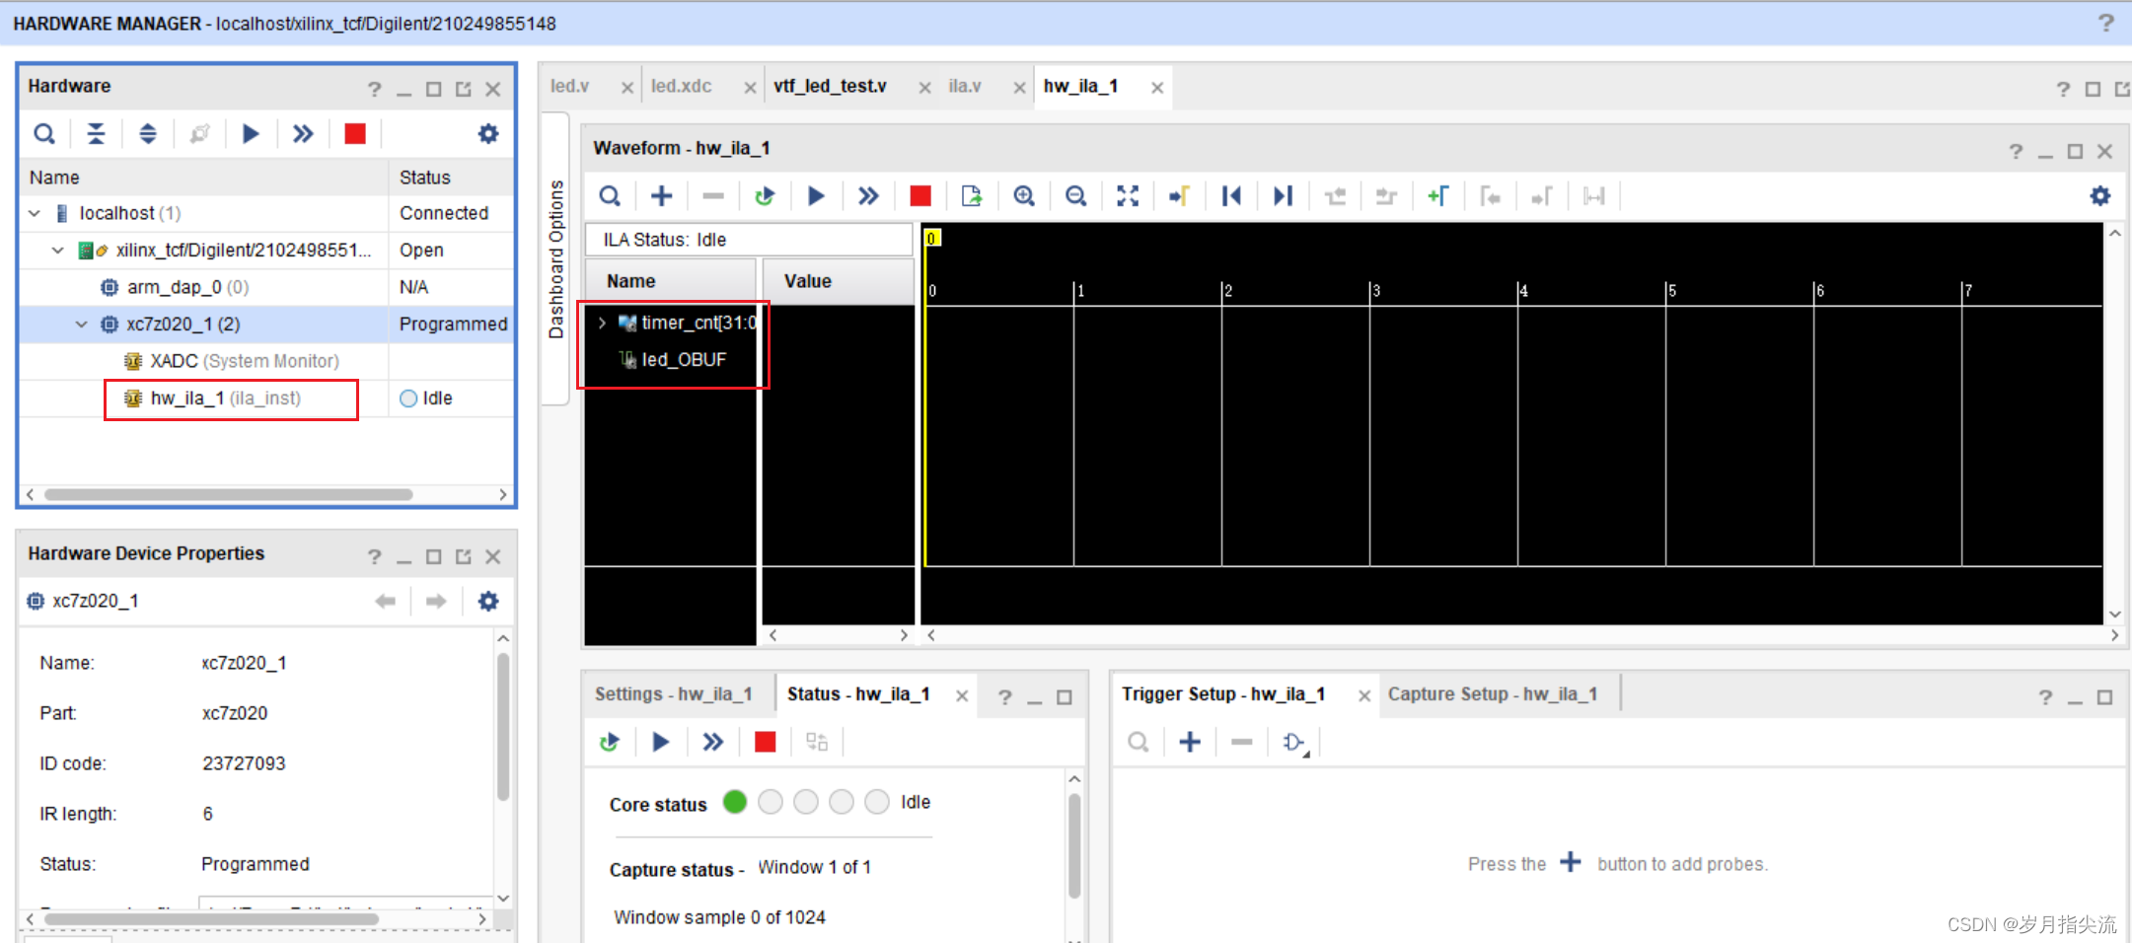Zoom out on the waveform
Image resolution: width=2132 pixels, height=943 pixels.
[x=1076, y=196]
